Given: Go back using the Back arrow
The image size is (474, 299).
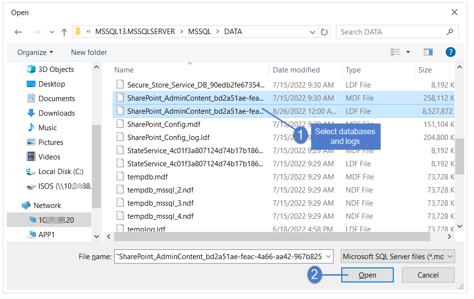Looking at the screenshot, I should pyautogui.click(x=18, y=32).
